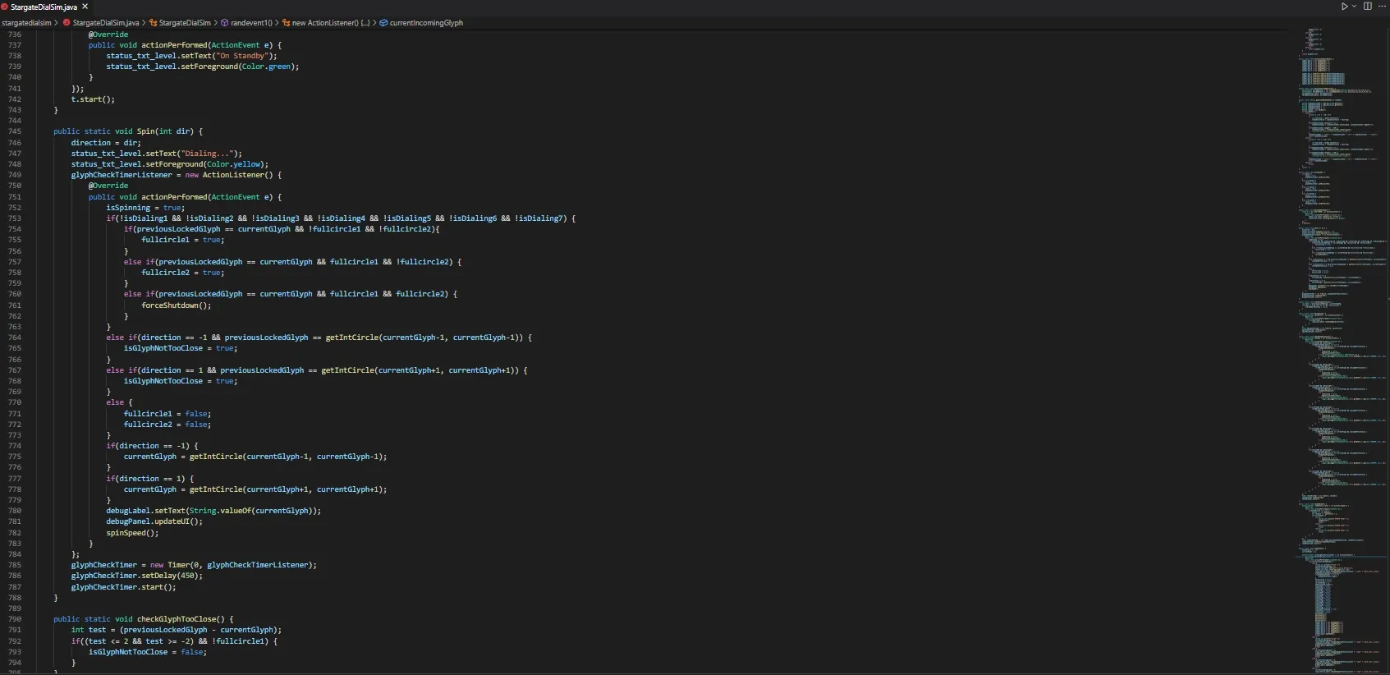Click line number 790 in the gutter
This screenshot has width=1390, height=675.
pos(15,619)
